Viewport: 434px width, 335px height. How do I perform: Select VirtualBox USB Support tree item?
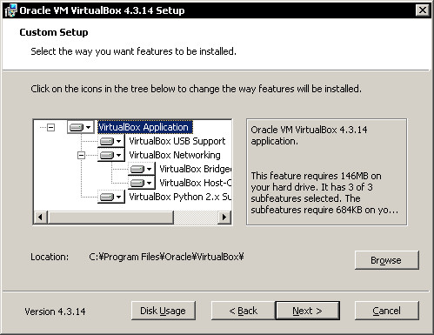(177, 141)
